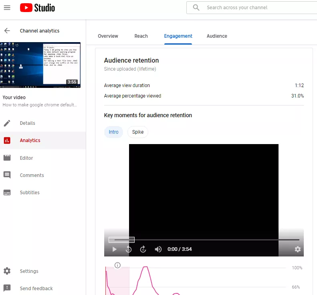Click the Channel analytics label
This screenshot has height=295, width=317.
coord(40,31)
